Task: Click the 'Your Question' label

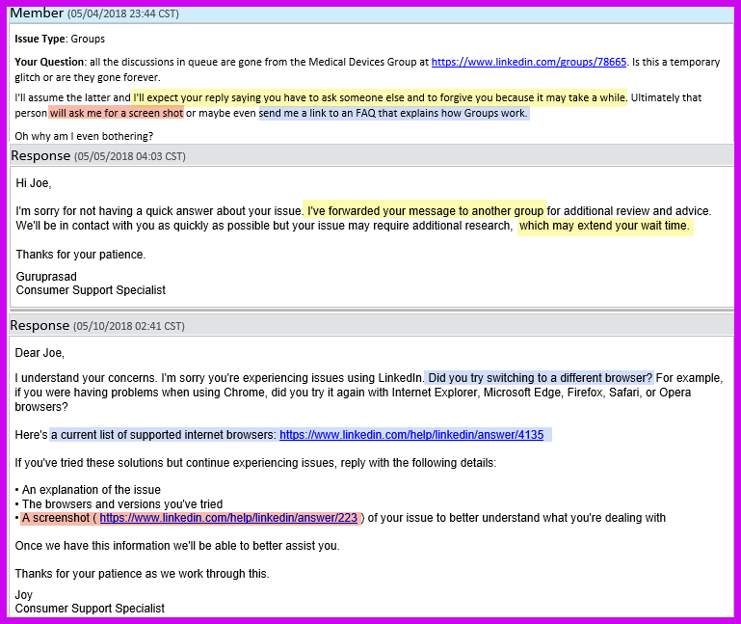Action: (x=49, y=62)
